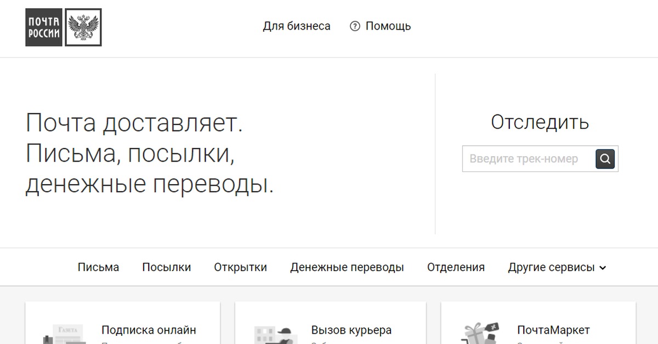Click the newspaper icon for Подписка онлайн
This screenshot has width=658, height=344.
[65, 335]
